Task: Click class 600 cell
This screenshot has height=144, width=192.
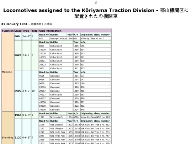Action: [18, 36]
